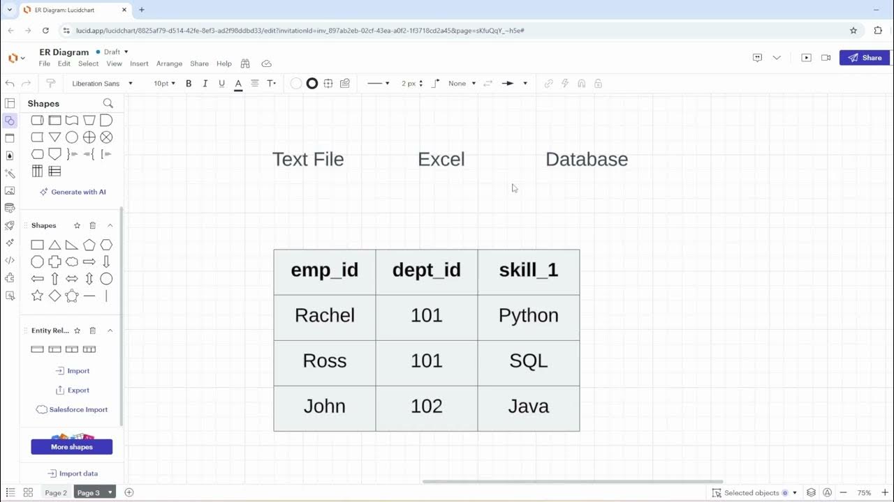This screenshot has height=502, width=894.
Task: Collapse the Shapes section chevron
Action: (x=110, y=225)
